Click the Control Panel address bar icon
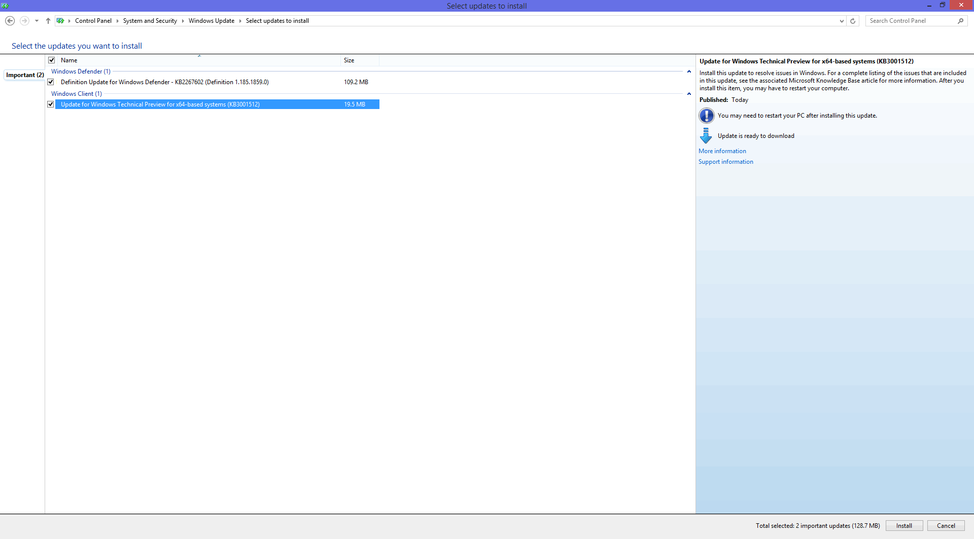 pyautogui.click(x=60, y=21)
